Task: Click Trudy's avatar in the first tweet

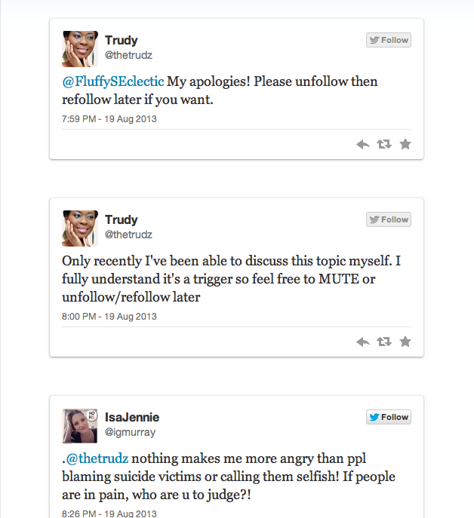Action: pyautogui.click(x=80, y=49)
